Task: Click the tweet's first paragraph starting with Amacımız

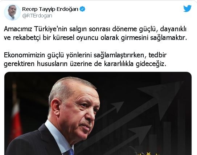Action: [x=95, y=33]
